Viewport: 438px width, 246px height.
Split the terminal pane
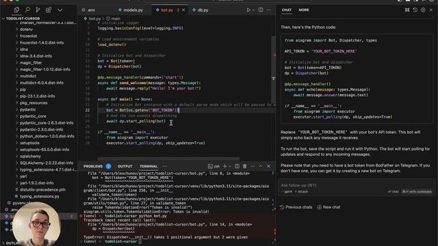[x=237, y=166]
